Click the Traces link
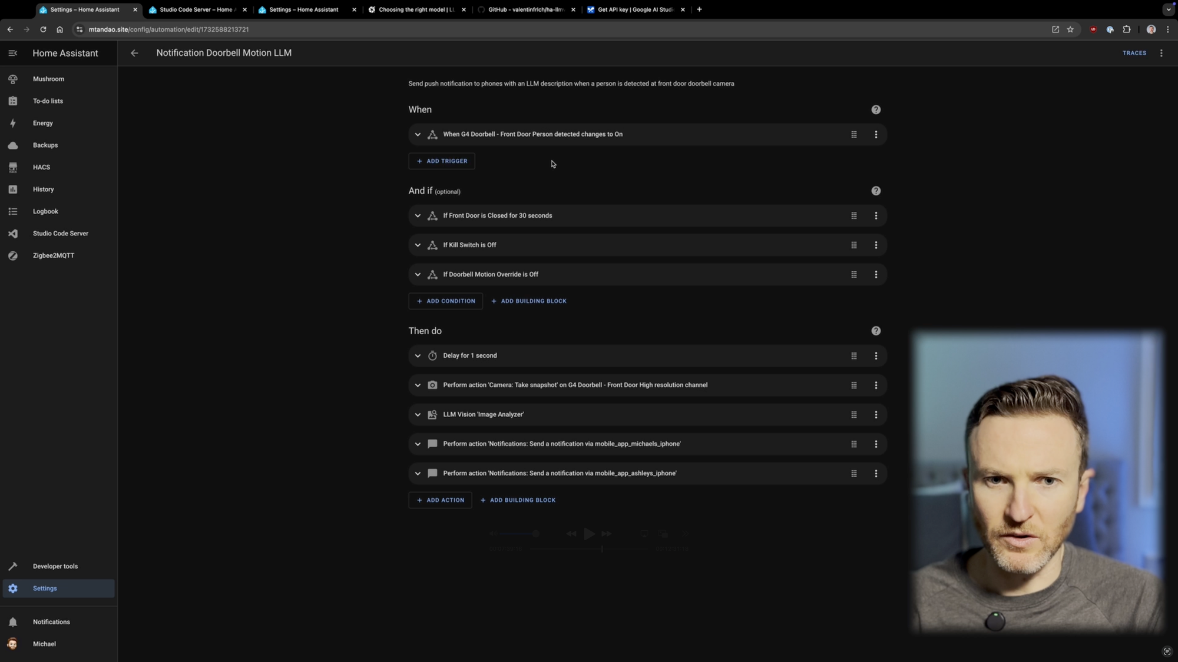1178x662 pixels. [1134, 53]
